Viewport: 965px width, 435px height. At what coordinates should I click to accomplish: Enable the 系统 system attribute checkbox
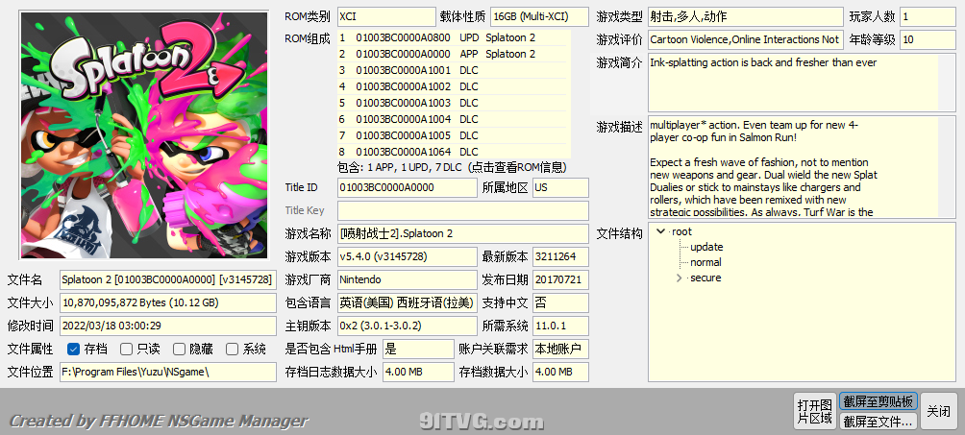[232, 350]
